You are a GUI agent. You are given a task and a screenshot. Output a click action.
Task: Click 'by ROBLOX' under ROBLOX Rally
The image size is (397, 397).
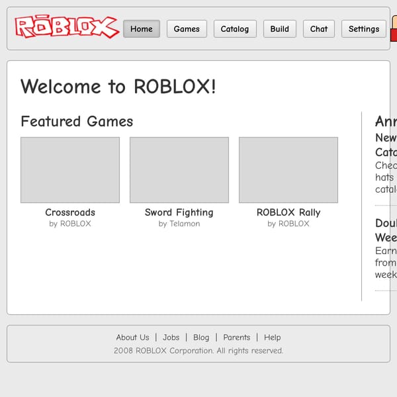pos(288,224)
